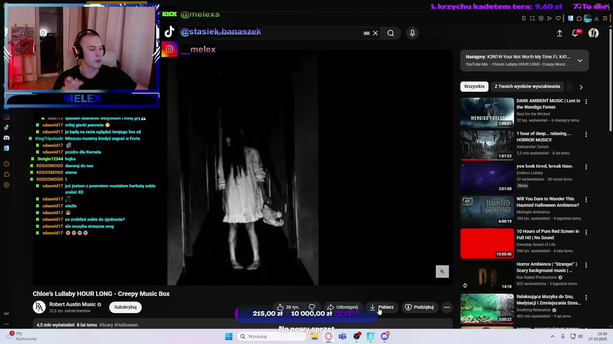Open TikTok in the Opera GX sidebar
Viewport: 613px width, 344px height.
(x=7, y=127)
